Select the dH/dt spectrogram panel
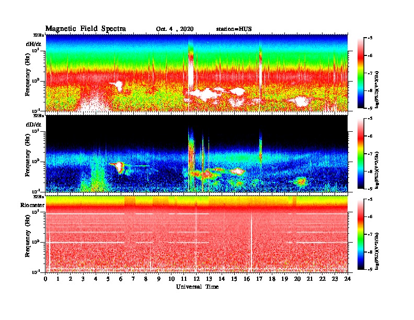The height and width of the screenshot is (320, 414). point(197,73)
